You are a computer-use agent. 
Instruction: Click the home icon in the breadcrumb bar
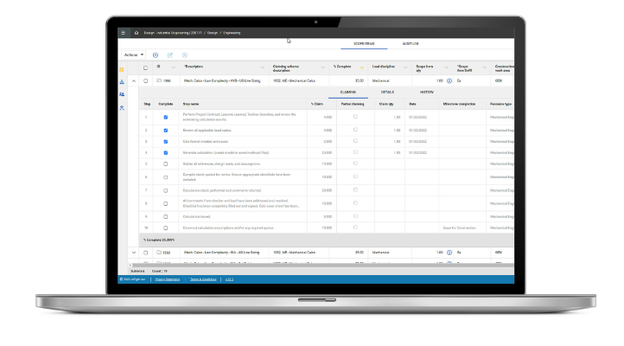tap(137, 33)
